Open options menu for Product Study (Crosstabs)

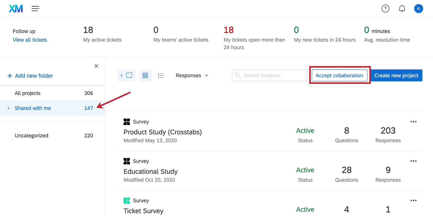413,122
